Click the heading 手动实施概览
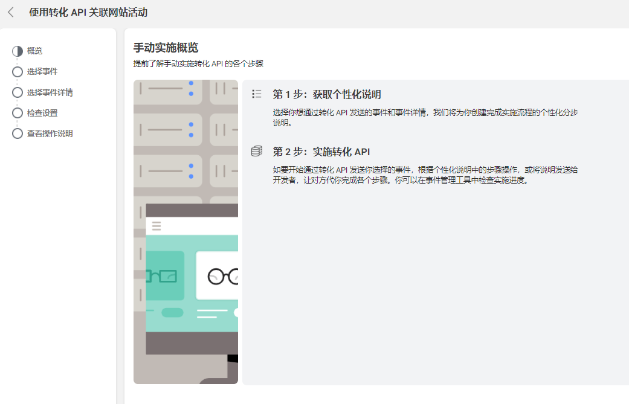629x404 pixels. tap(166, 48)
